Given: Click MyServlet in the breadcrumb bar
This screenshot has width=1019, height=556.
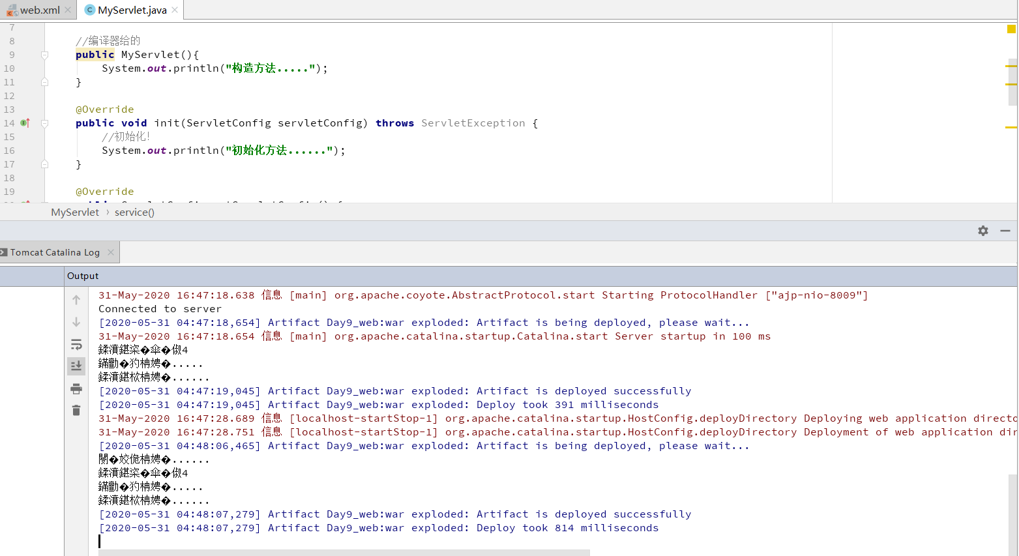Looking at the screenshot, I should [x=75, y=212].
